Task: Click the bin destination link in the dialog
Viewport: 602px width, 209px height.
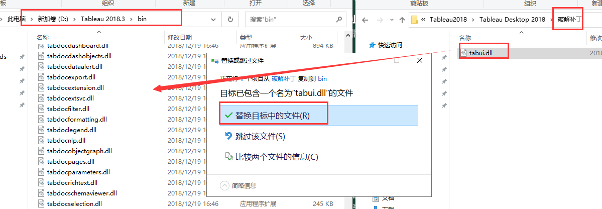Action: [322, 78]
